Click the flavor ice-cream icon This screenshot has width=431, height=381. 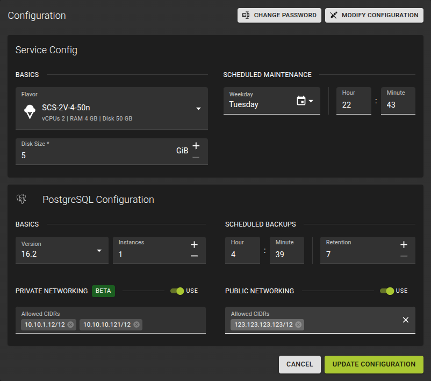[x=30, y=112]
